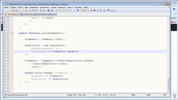Save the current file via floppy icon

click(x=13, y=11)
